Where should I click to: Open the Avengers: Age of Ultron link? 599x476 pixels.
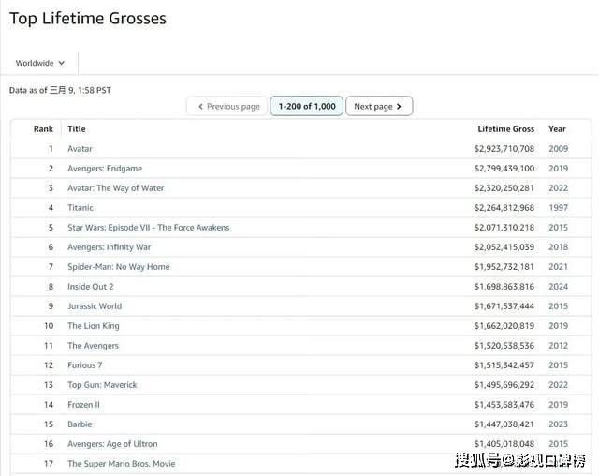(112, 444)
